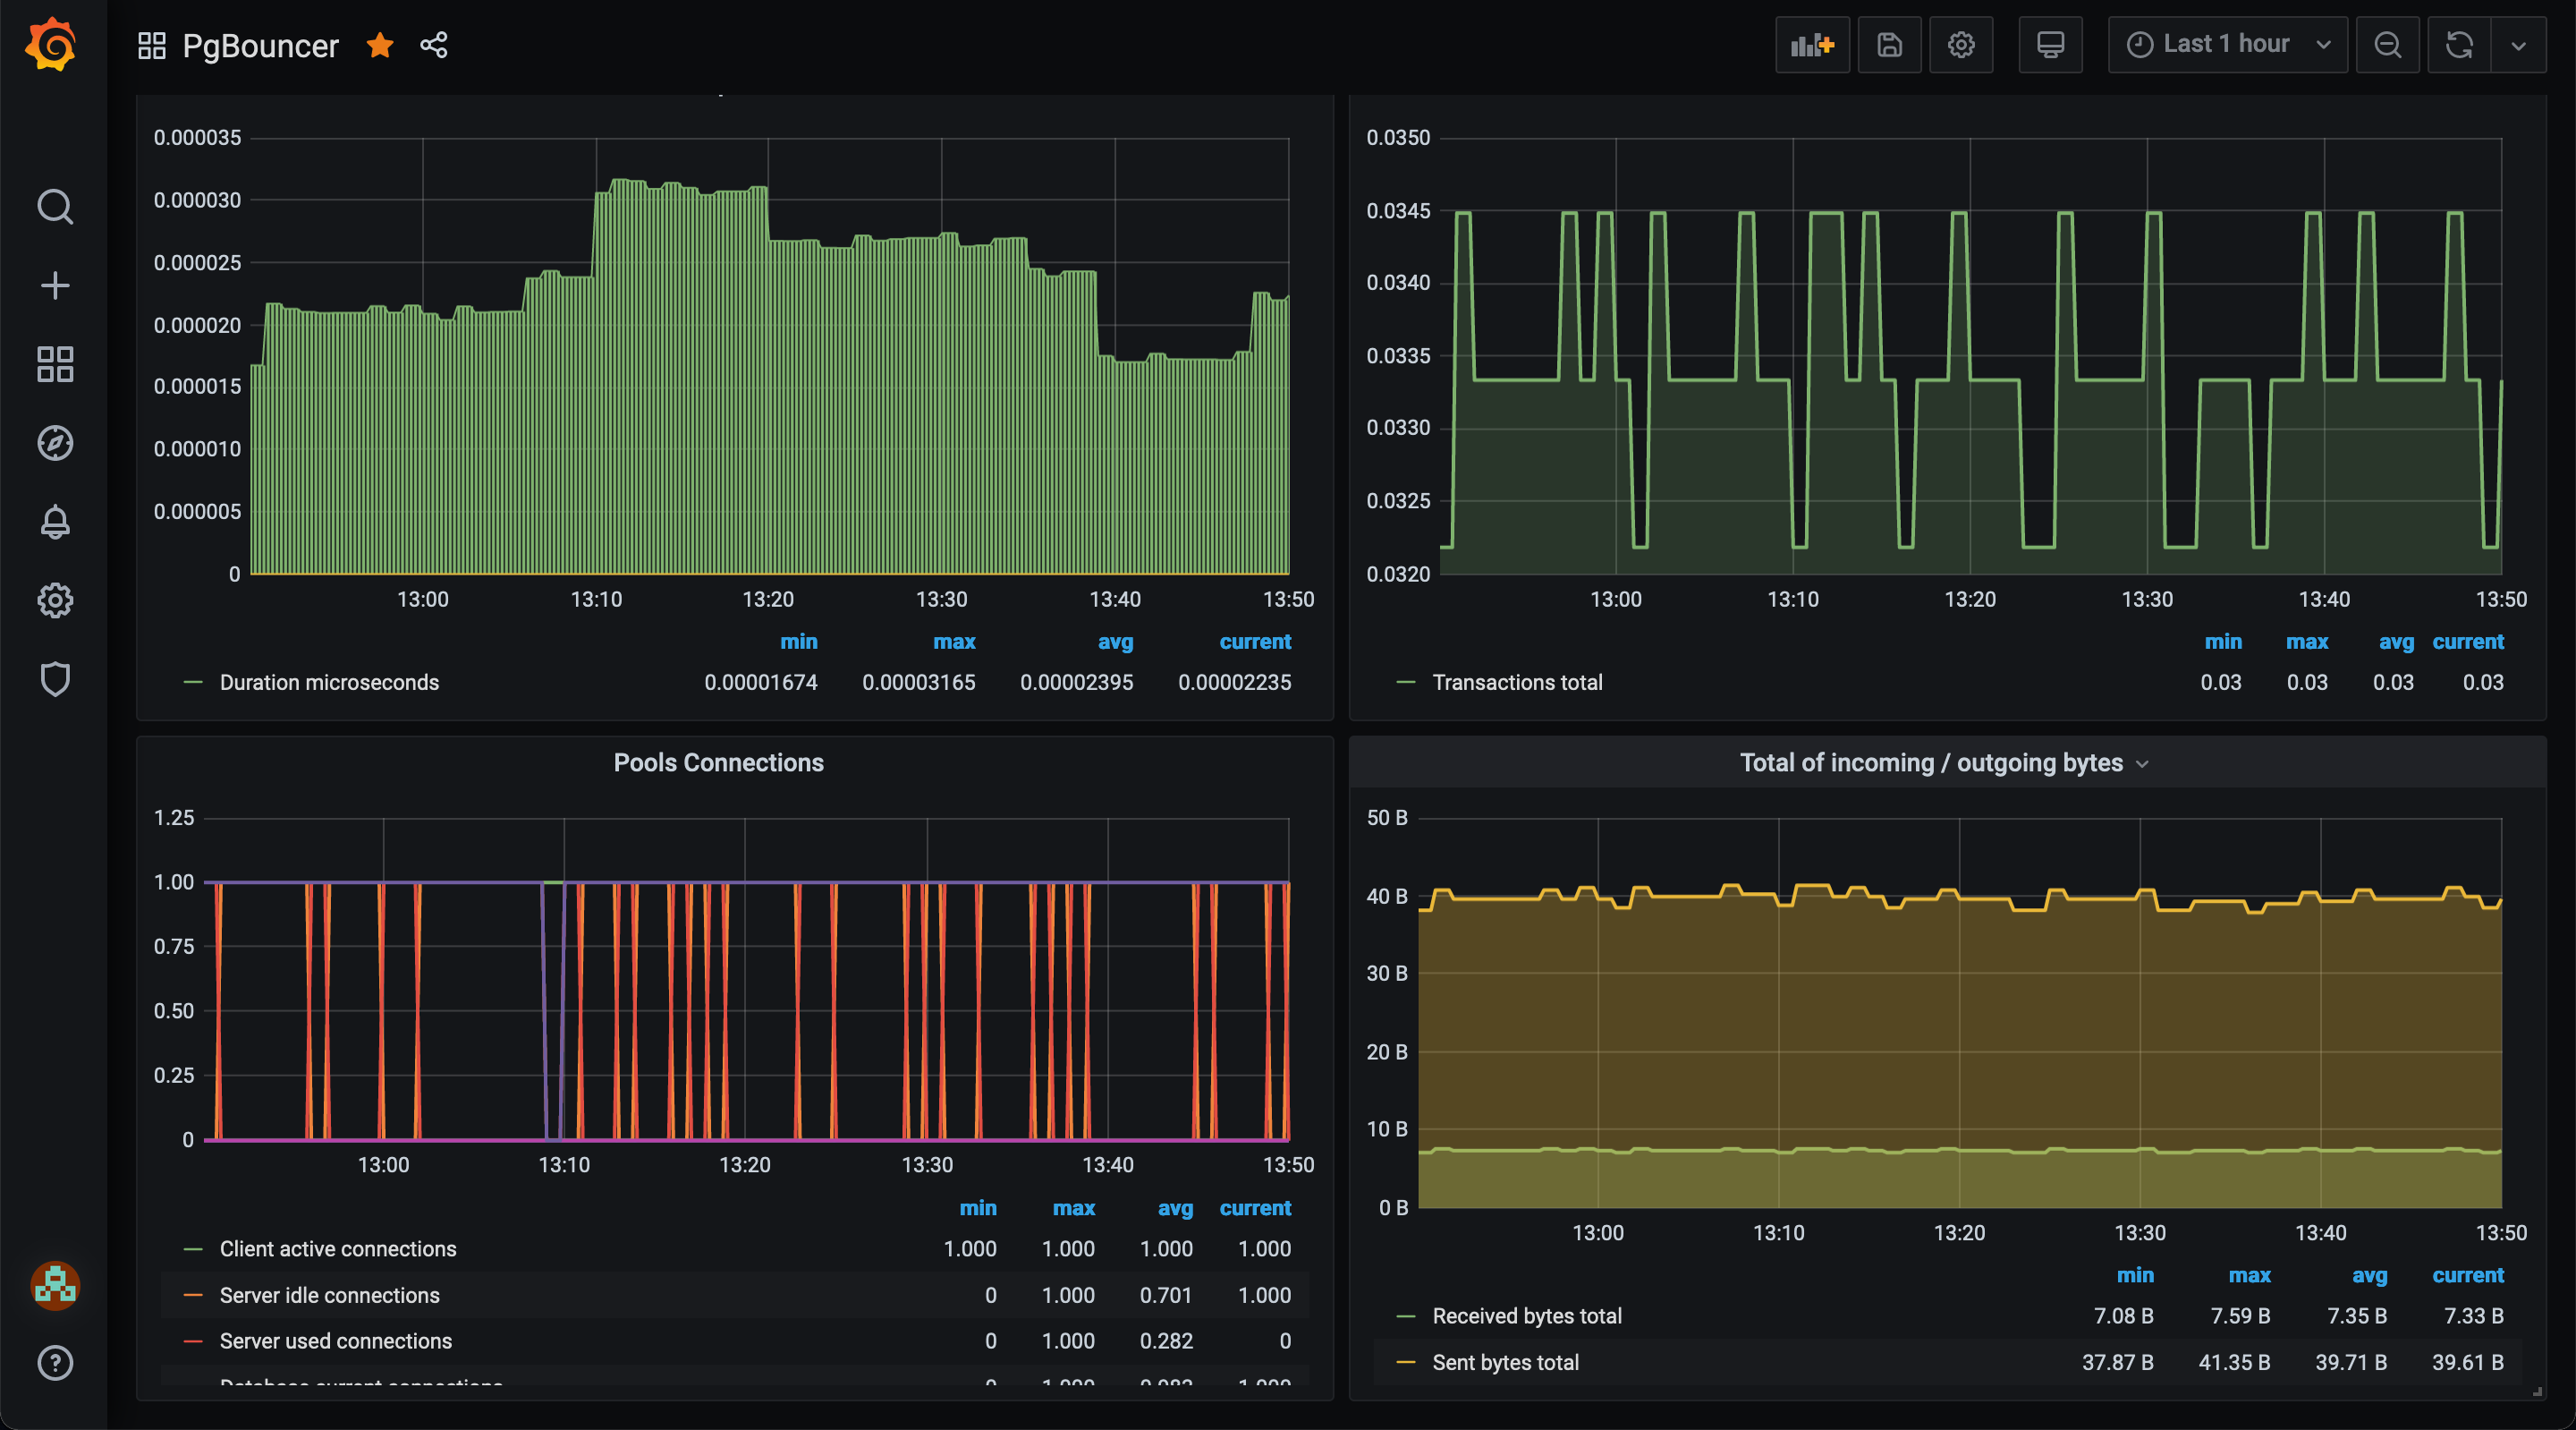This screenshot has height=1430, width=2576.
Task: Open the search dashboards icon
Action: tap(55, 207)
